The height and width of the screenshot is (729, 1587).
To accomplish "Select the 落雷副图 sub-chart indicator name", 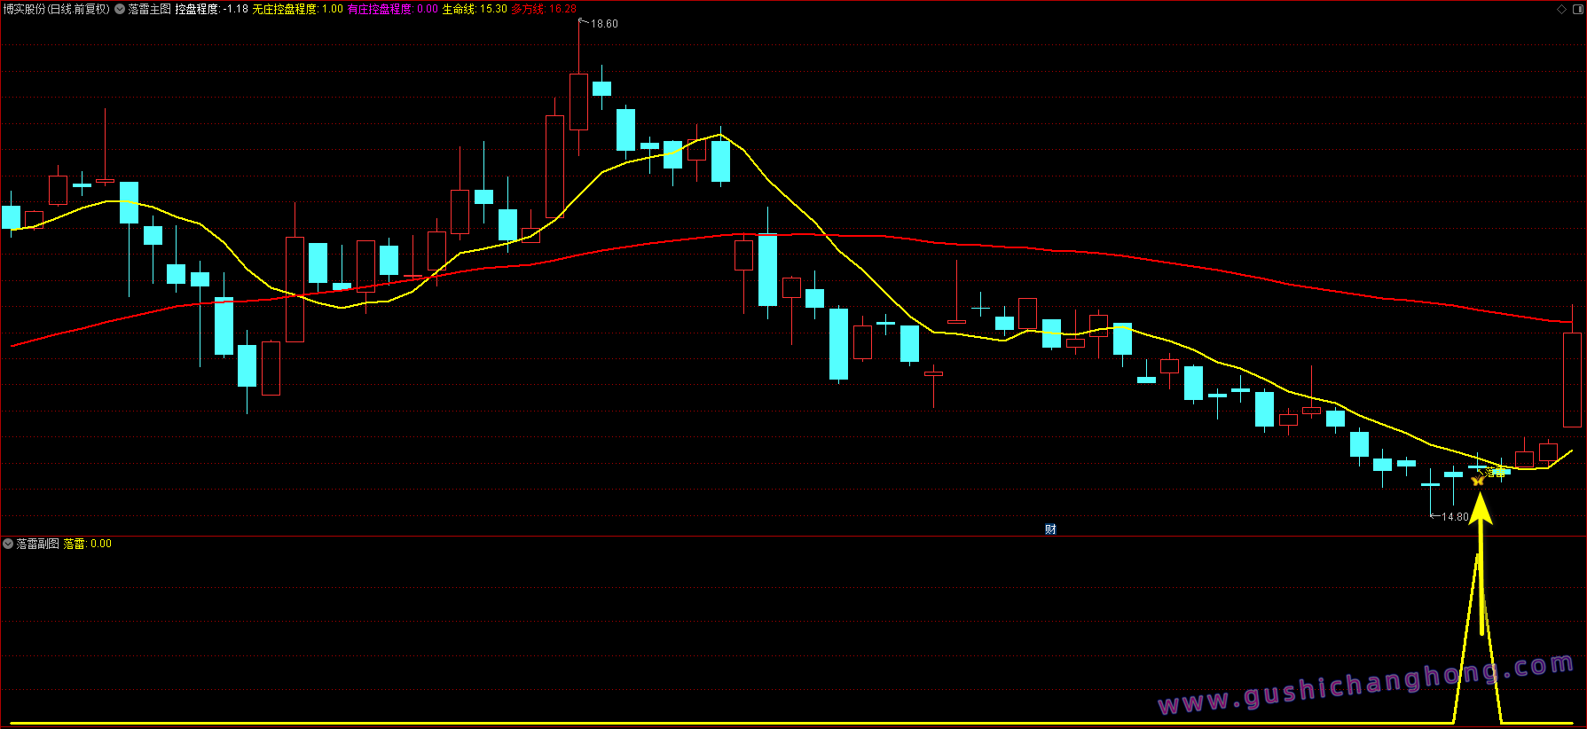I will (x=38, y=544).
